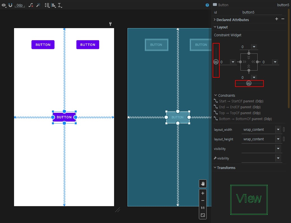Click right constraint dot in constraint widget
291x223 pixels.
[257, 62]
